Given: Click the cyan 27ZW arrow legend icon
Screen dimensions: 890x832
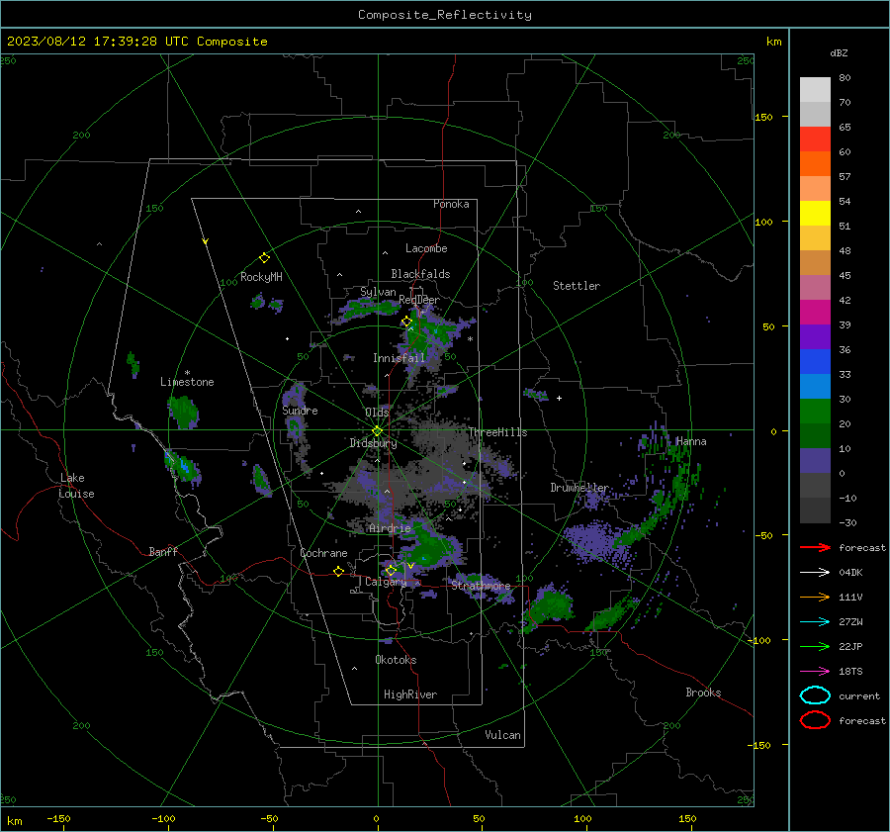Looking at the screenshot, I should click(x=815, y=622).
